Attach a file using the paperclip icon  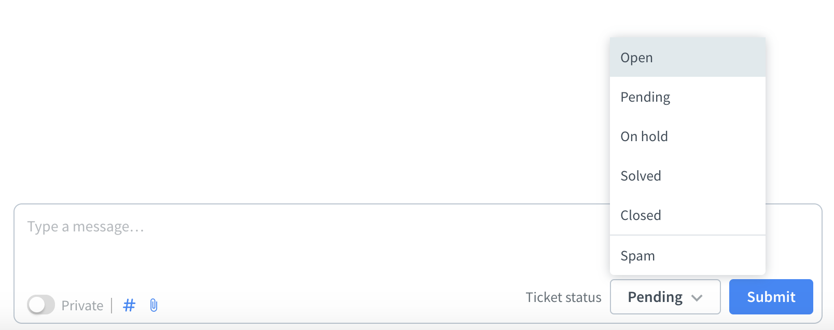tap(154, 305)
